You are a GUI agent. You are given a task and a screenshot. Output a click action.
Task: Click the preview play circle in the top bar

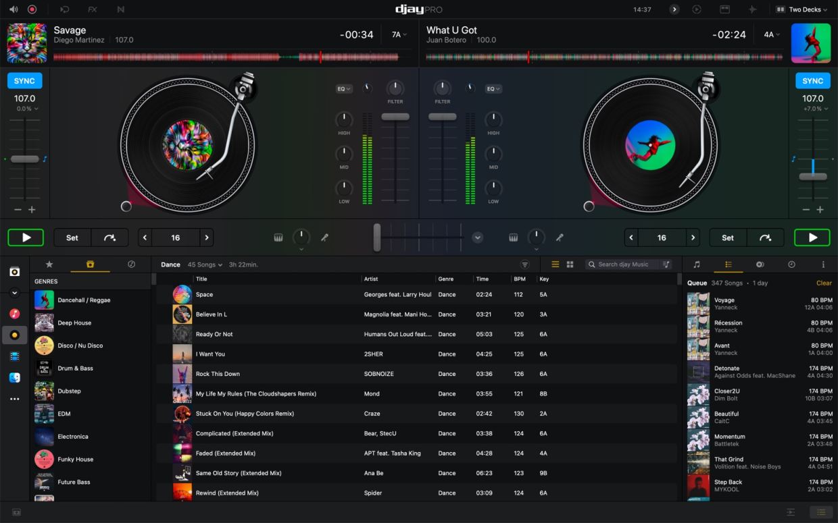(x=697, y=9)
